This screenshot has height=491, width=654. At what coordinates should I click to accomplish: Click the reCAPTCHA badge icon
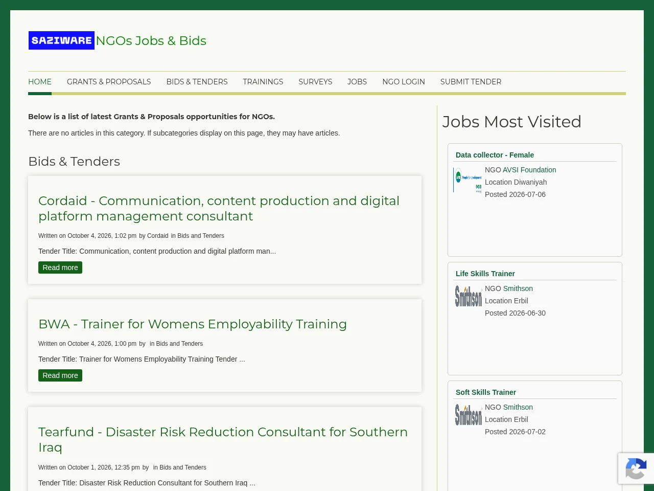[636, 468]
